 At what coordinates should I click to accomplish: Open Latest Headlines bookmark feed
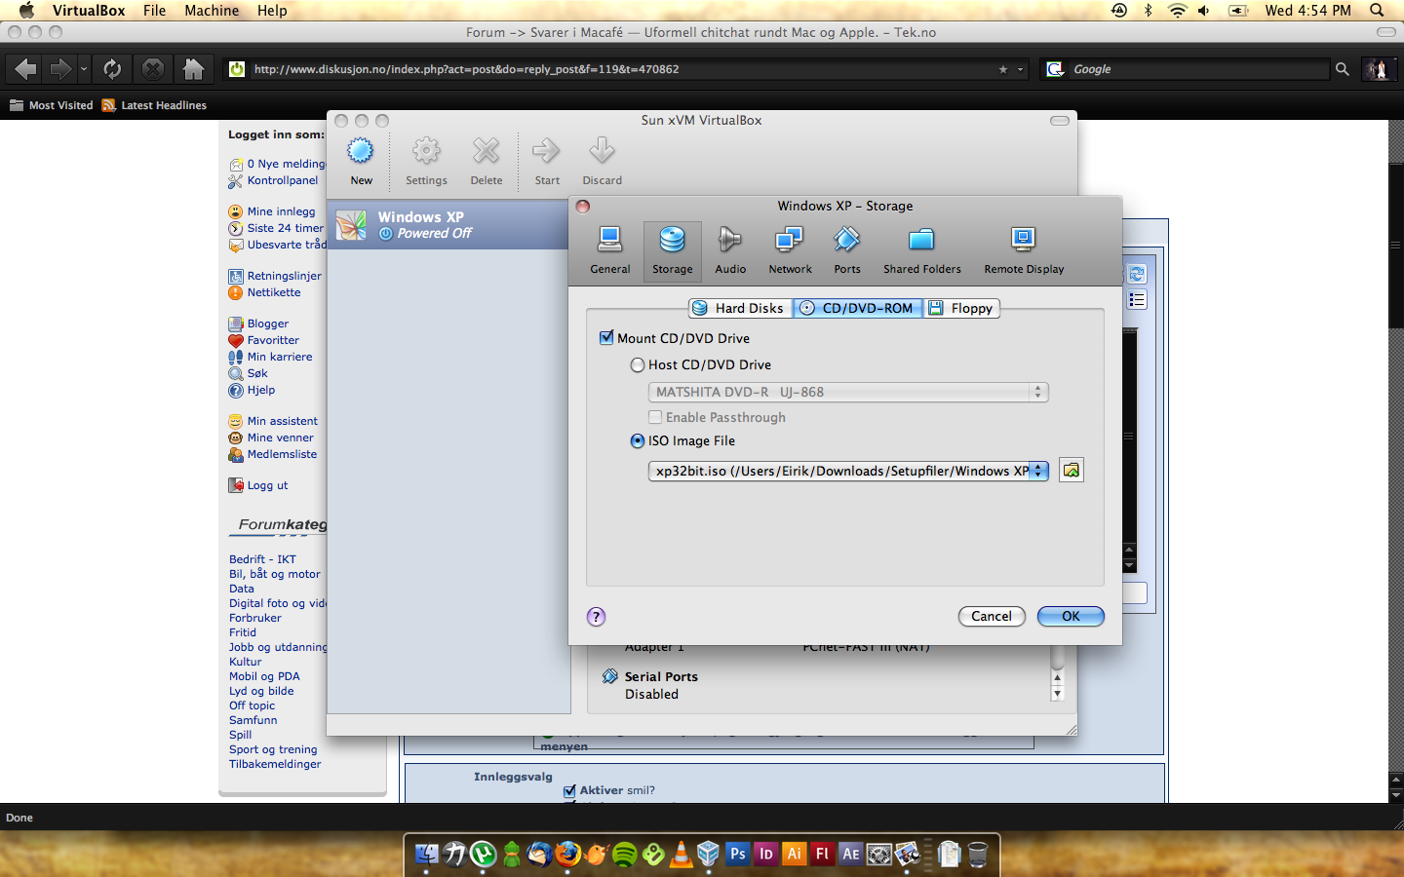(x=154, y=105)
